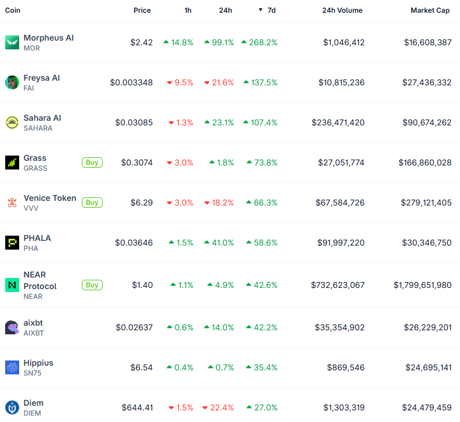Click the Sahara AI sun logo
The image size is (460, 422).
click(12, 122)
